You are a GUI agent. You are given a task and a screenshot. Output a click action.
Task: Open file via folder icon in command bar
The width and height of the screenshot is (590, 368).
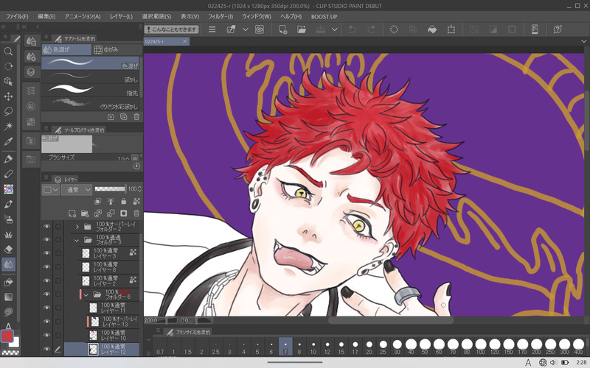point(302,29)
